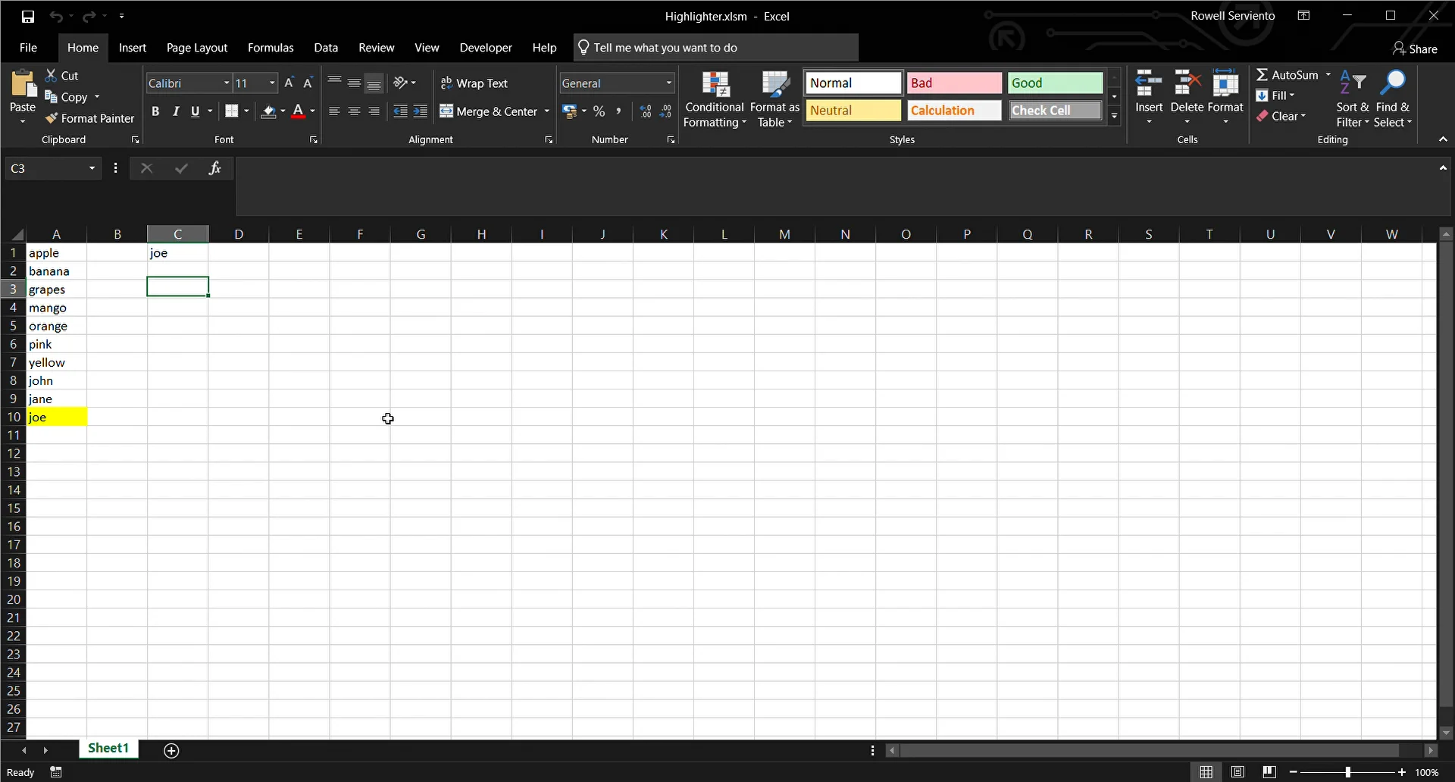The width and height of the screenshot is (1455, 782).
Task: Align text to the left
Action: [x=334, y=111]
